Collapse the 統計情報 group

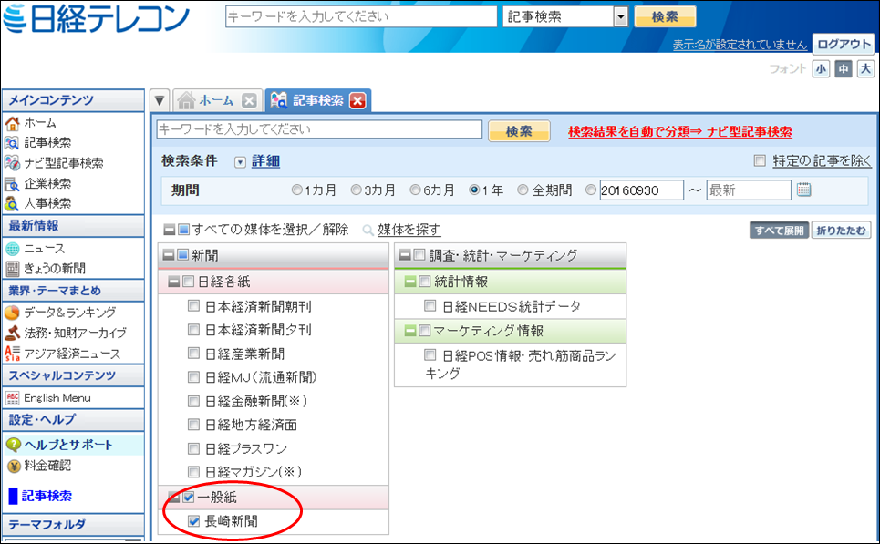point(410,282)
